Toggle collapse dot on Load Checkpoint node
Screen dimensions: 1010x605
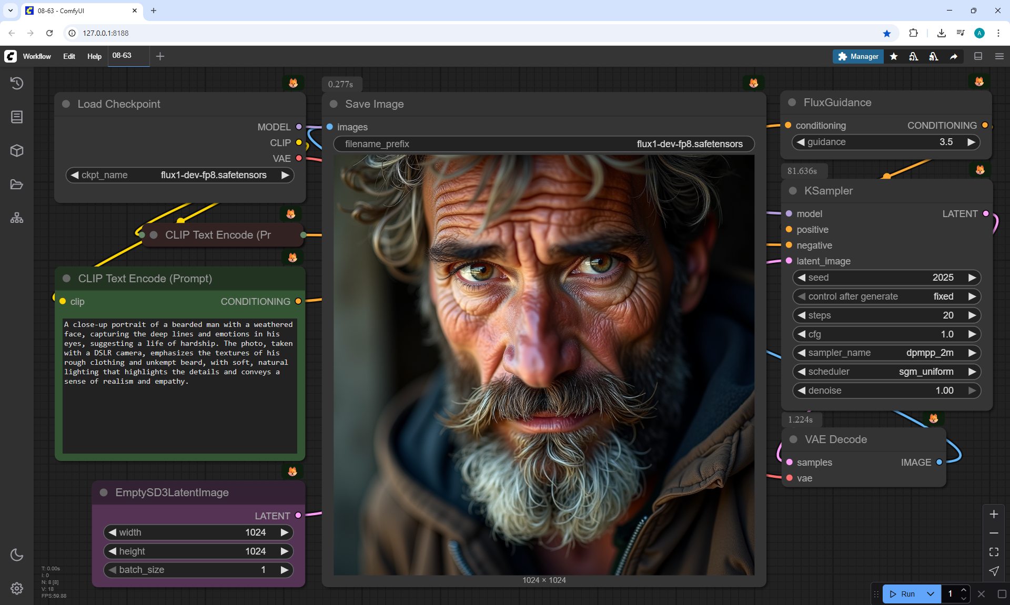pos(66,104)
